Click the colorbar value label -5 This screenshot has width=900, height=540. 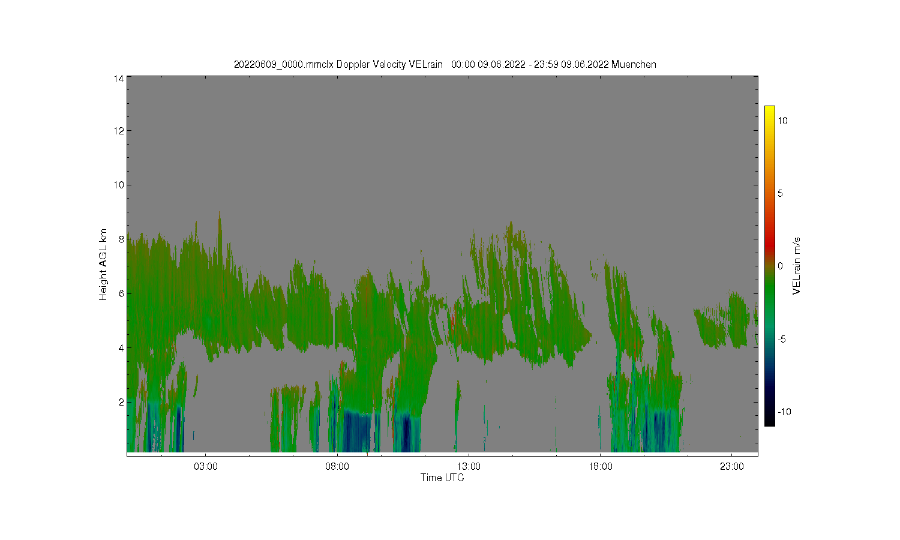click(x=782, y=339)
